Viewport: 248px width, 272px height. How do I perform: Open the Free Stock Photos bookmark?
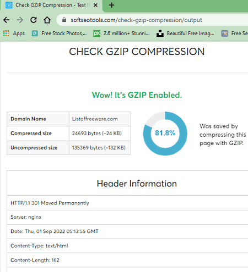pyautogui.click(x=59, y=34)
